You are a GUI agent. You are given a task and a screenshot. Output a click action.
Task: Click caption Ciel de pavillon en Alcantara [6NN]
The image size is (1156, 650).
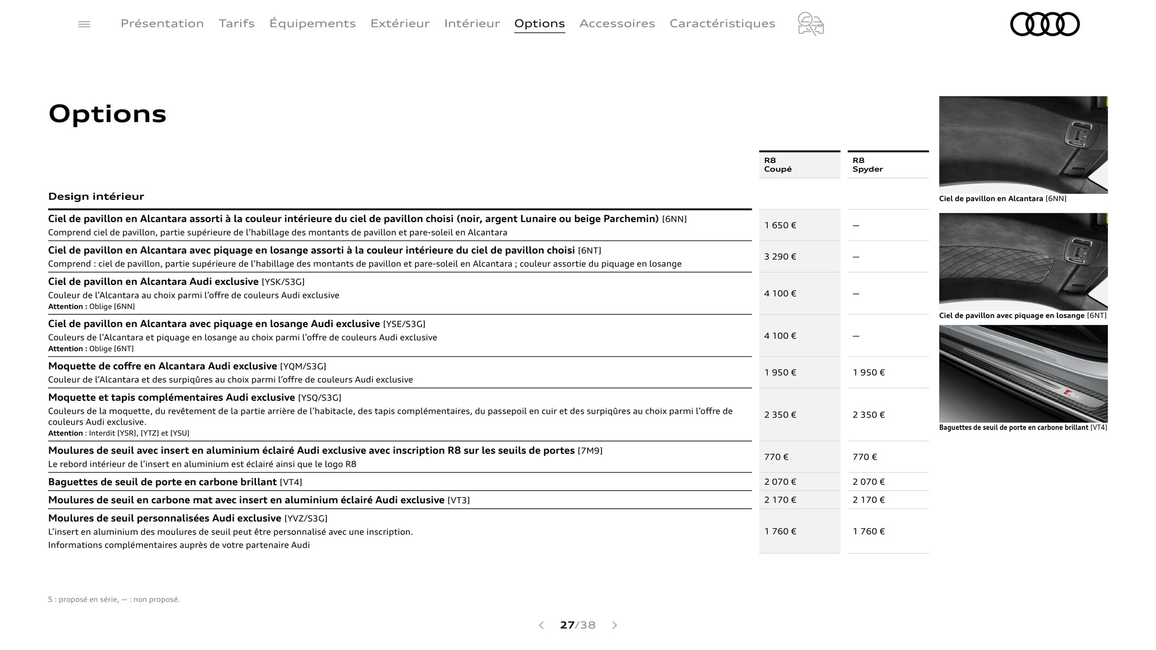pyautogui.click(x=1003, y=199)
